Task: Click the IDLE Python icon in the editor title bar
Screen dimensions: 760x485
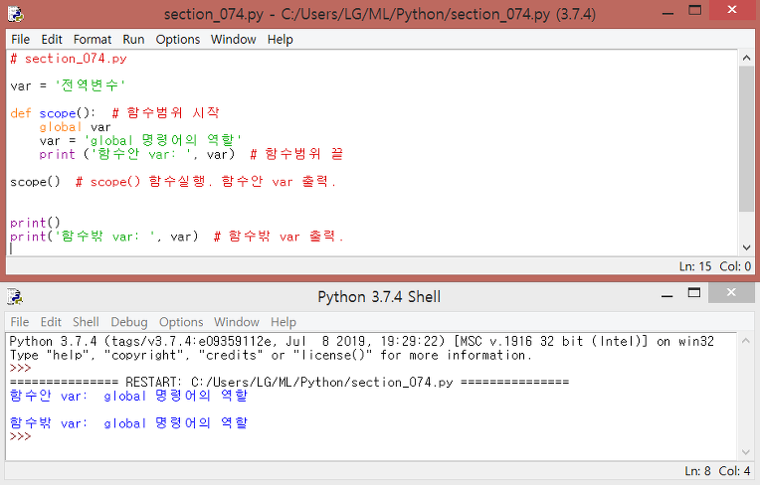Action: tap(16, 14)
